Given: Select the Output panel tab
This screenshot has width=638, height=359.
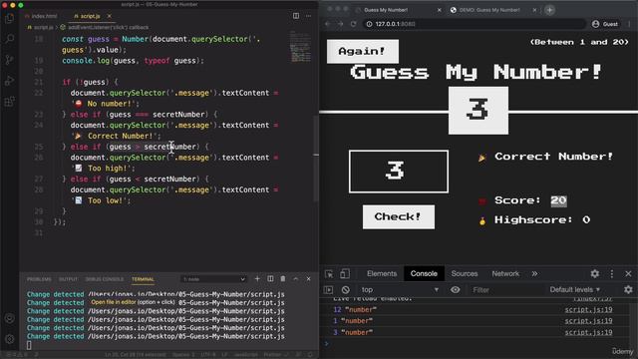Looking at the screenshot, I should click(68, 279).
